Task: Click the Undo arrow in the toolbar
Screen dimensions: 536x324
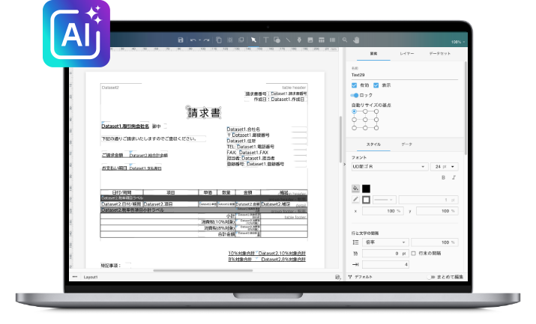Action: point(193,40)
